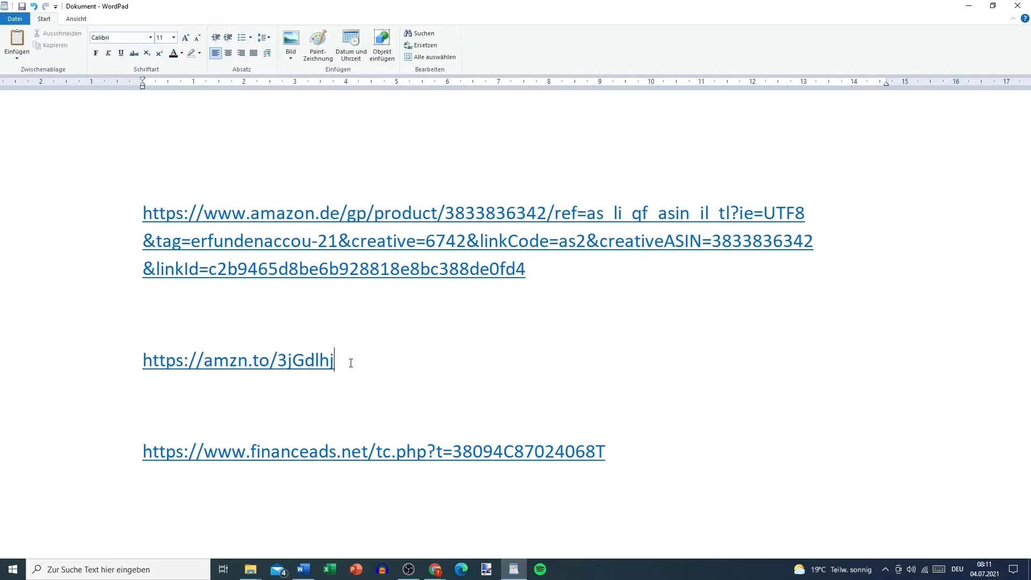Open the amzn.to/3jGdlhj short link
Screen dimensions: 1031x580
click(238, 360)
